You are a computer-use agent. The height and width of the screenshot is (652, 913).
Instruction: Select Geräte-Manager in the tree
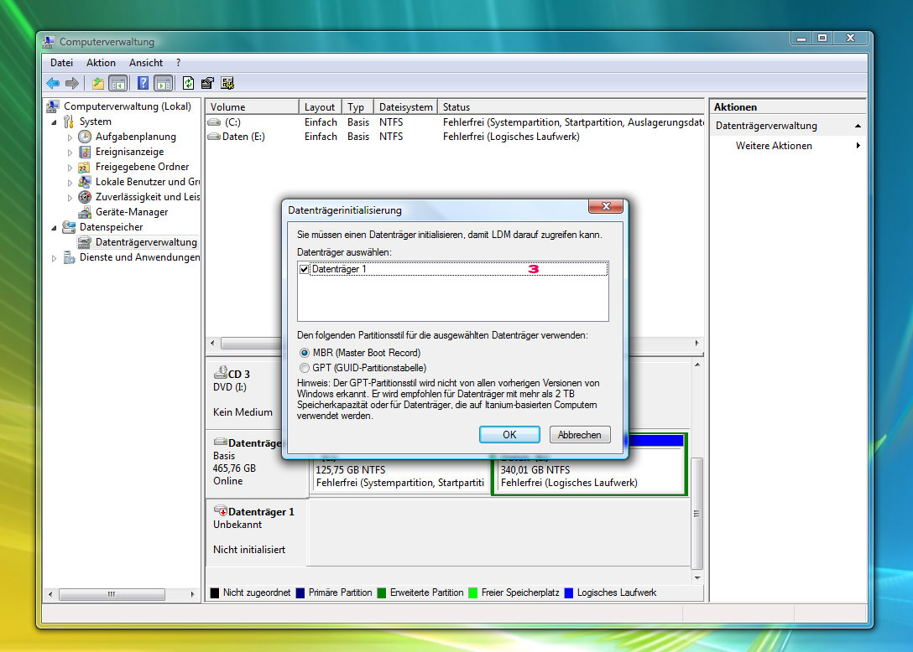[x=132, y=212]
